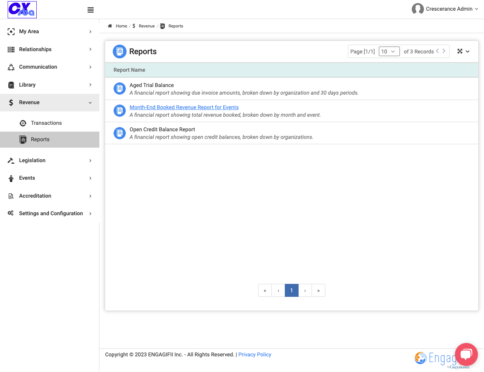Click the Open Credit Balance Report icon

pos(120,133)
